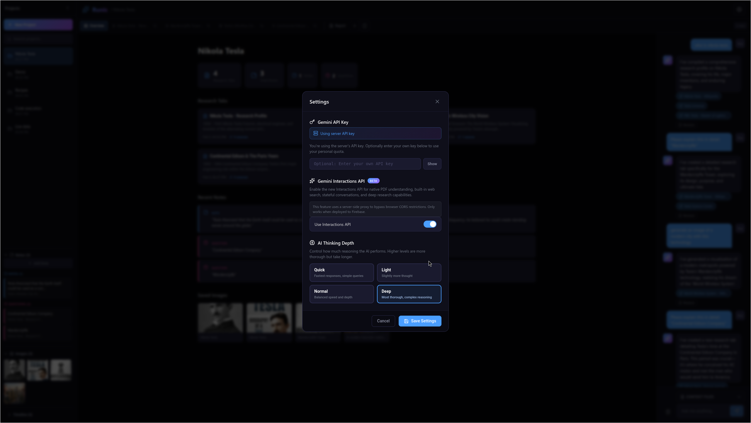Focus the optional API key input field
This screenshot has width=751, height=423.
[365, 164]
